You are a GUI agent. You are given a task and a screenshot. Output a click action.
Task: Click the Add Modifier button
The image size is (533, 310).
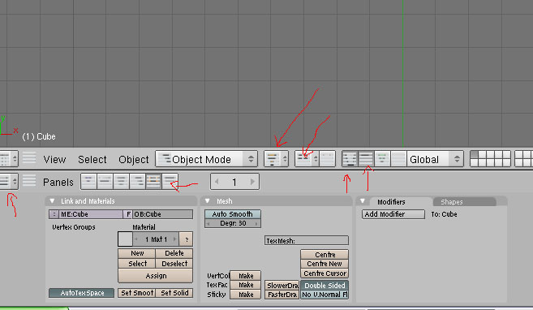coord(393,214)
